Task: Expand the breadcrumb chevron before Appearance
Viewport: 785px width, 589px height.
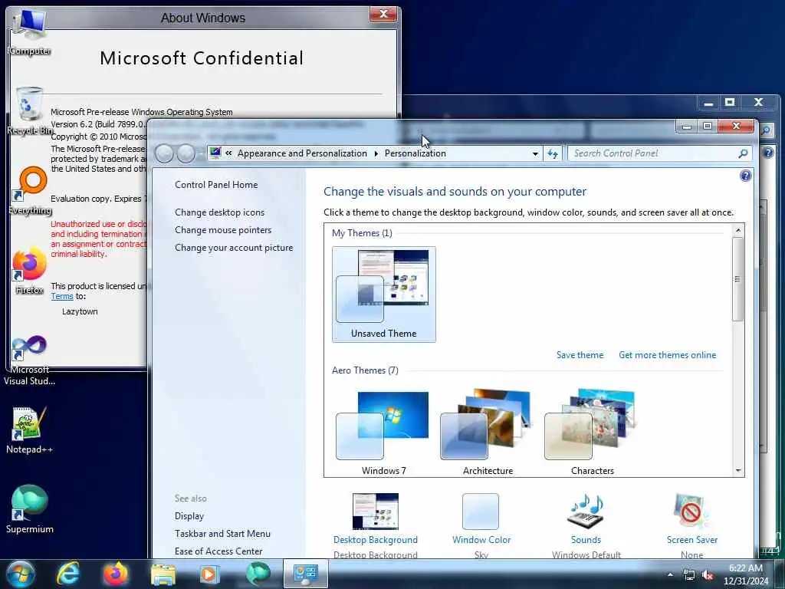Action: click(228, 153)
